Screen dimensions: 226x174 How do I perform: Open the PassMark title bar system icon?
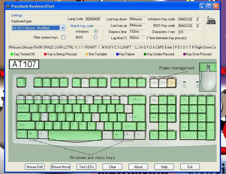[8, 6]
